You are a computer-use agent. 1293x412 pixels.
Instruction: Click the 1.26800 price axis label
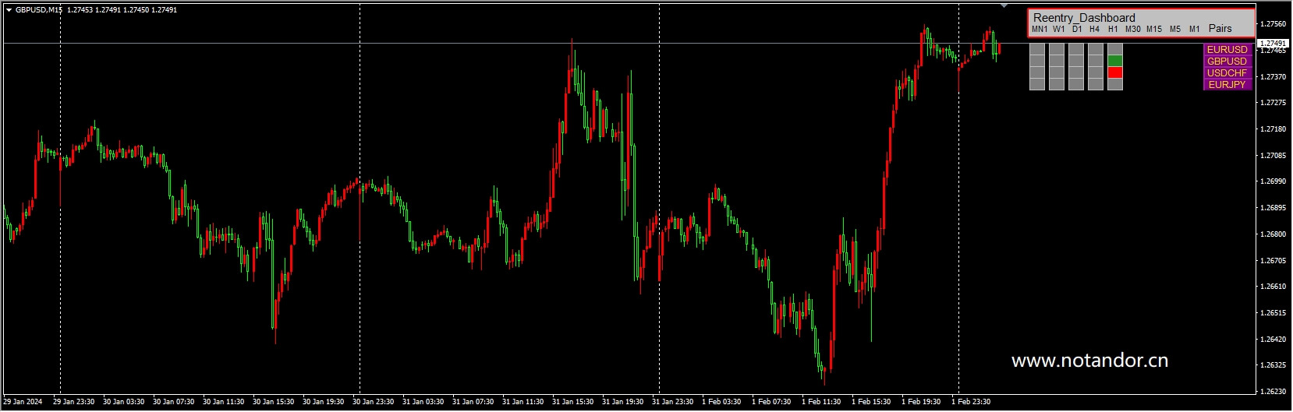point(1274,234)
